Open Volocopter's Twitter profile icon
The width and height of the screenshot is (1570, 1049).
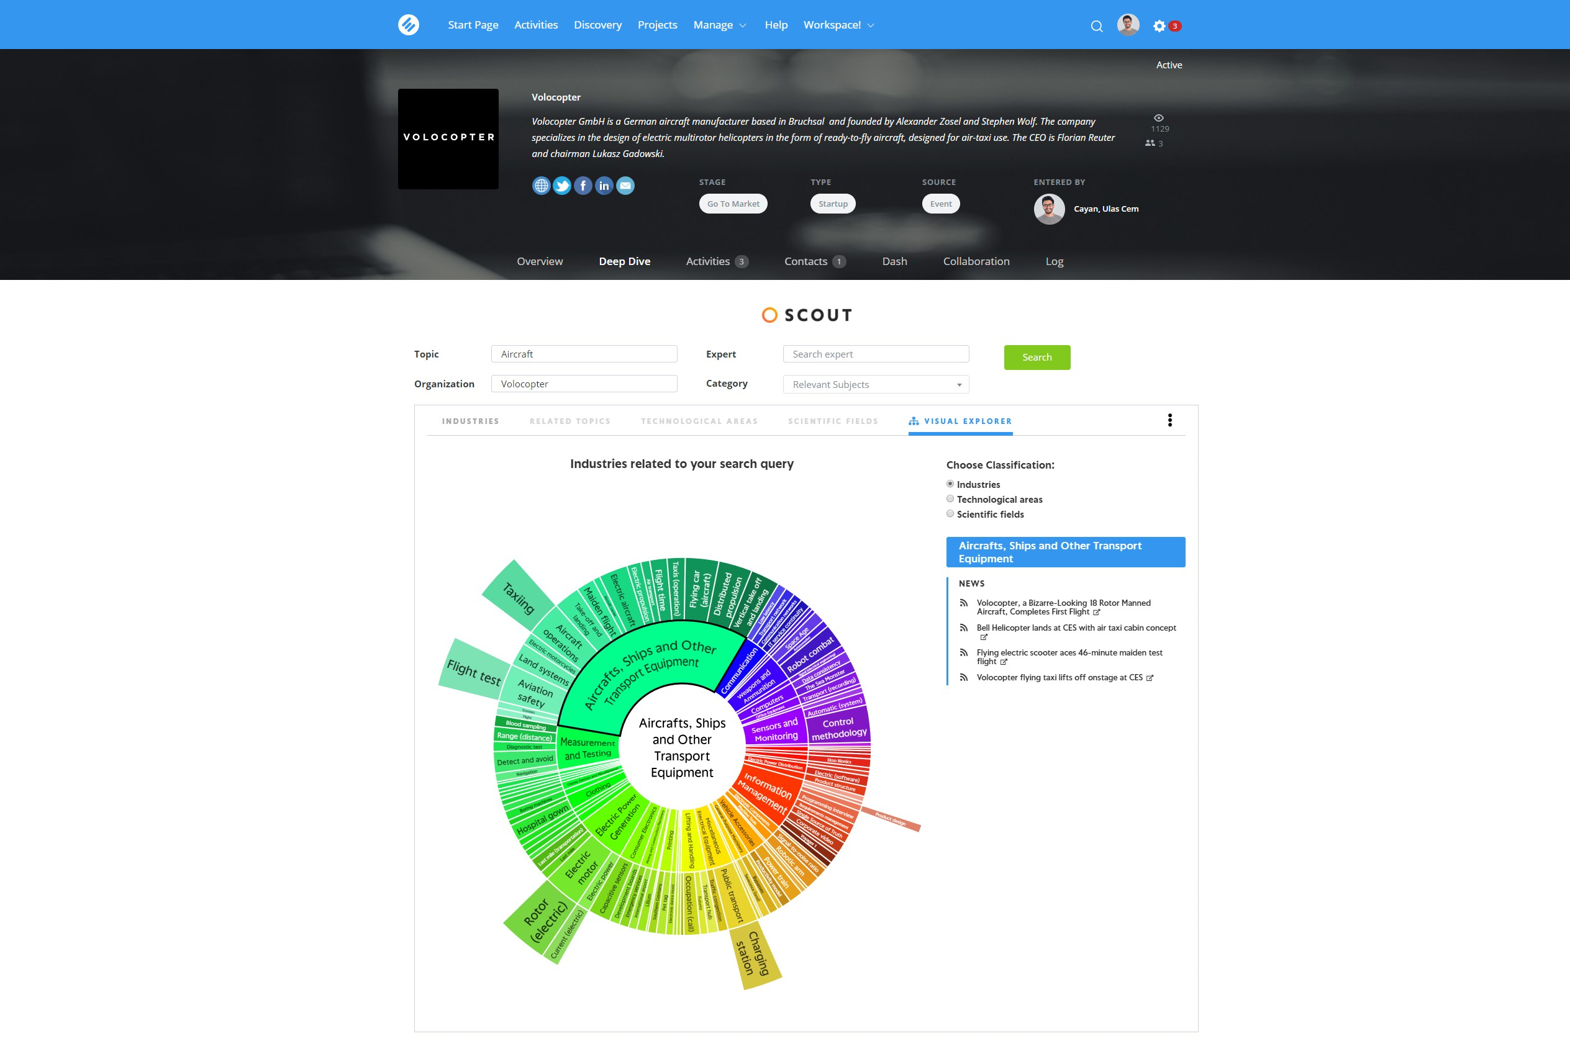click(562, 186)
